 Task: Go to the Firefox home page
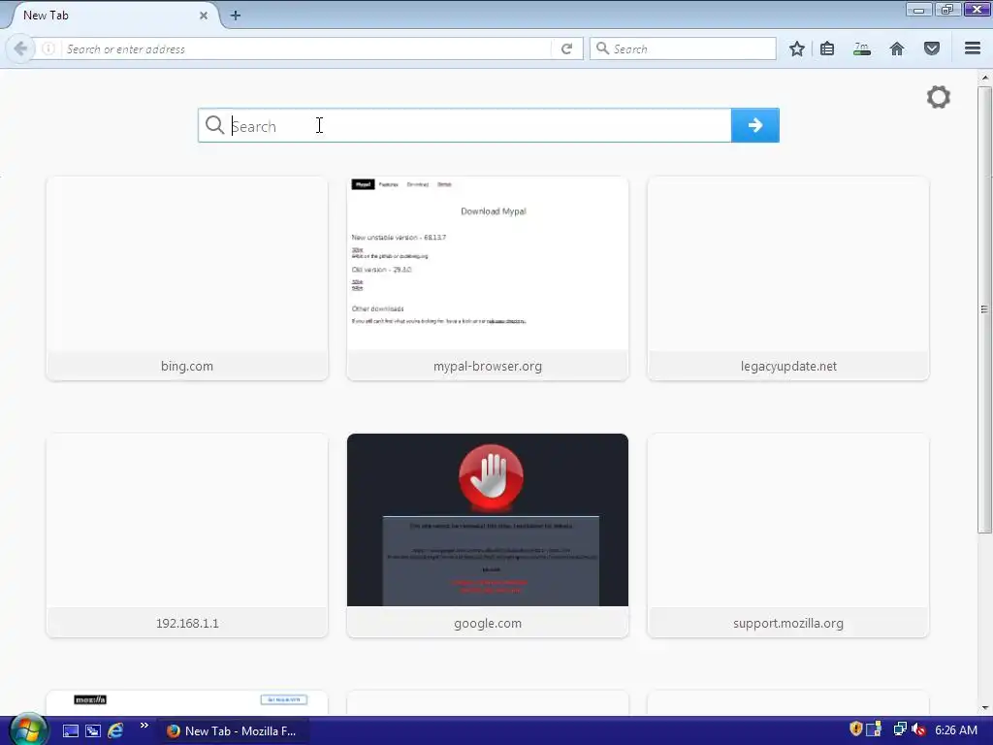[x=897, y=49]
